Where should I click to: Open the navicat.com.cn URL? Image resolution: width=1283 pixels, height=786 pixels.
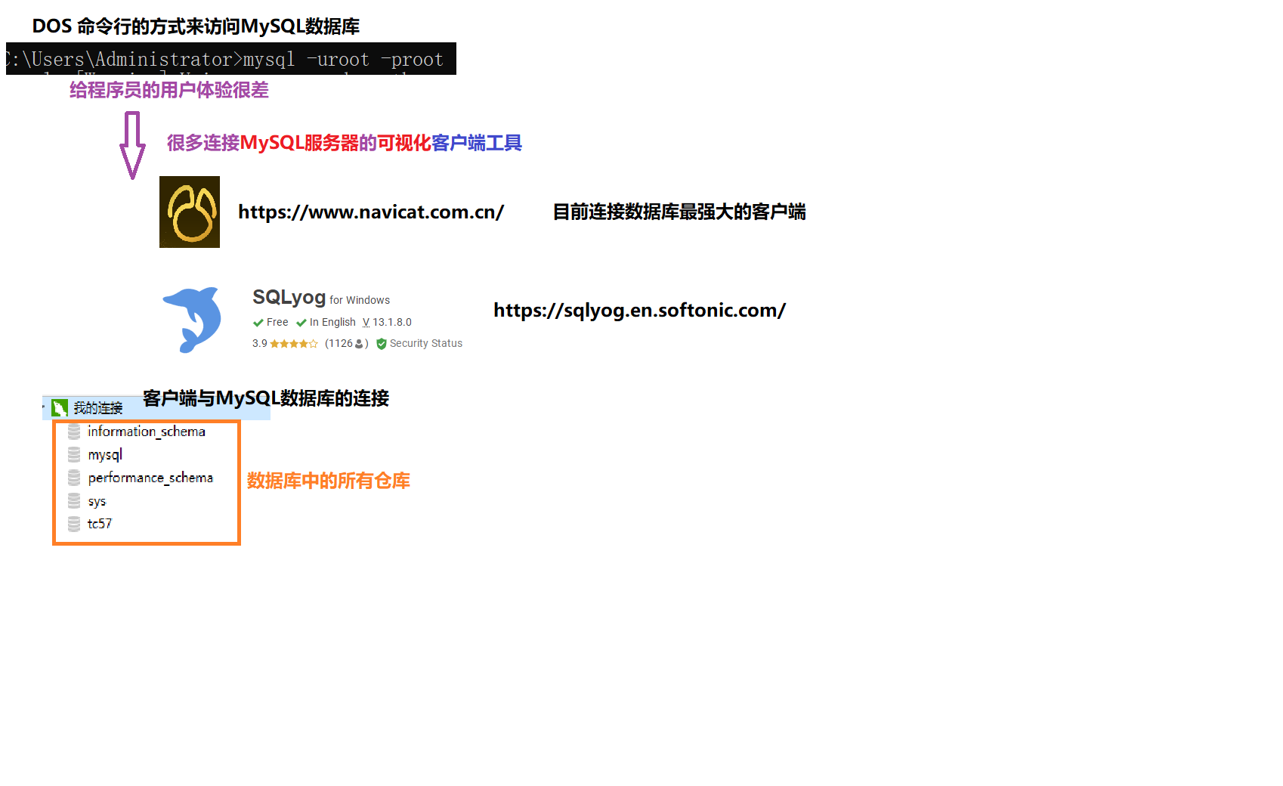371,212
